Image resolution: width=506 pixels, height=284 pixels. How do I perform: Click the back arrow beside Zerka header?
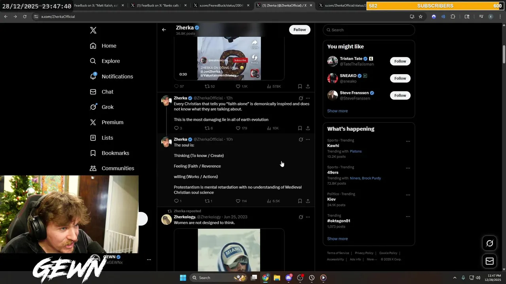click(x=164, y=30)
